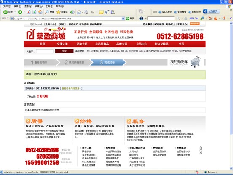Click the Print printer icon

pos(86,12)
